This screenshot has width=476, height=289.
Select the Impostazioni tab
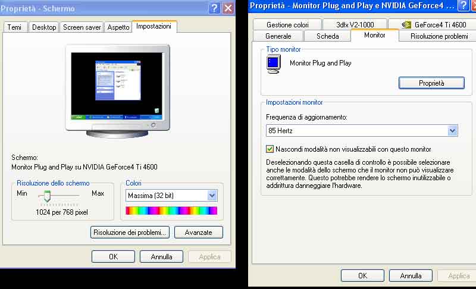tap(154, 26)
